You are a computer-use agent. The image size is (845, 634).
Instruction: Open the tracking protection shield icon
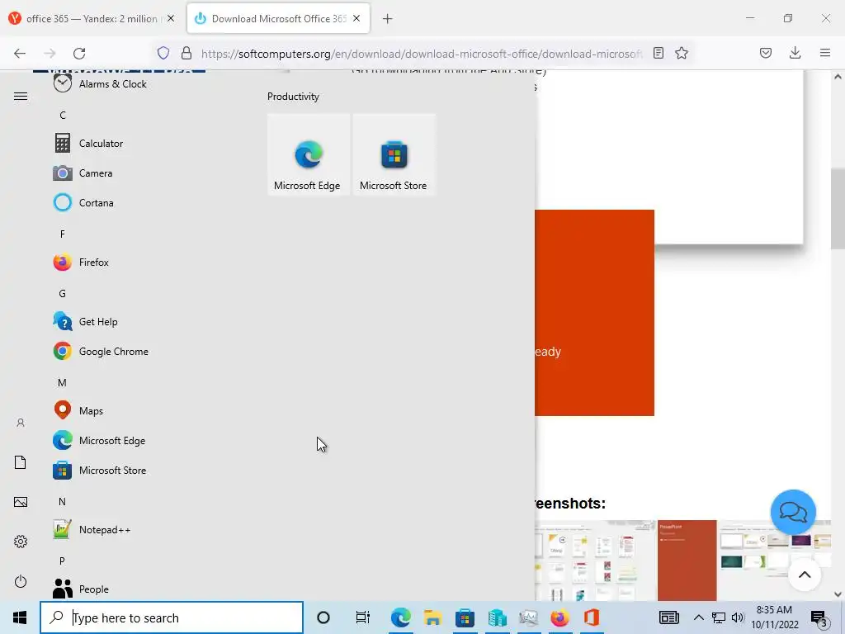point(163,54)
